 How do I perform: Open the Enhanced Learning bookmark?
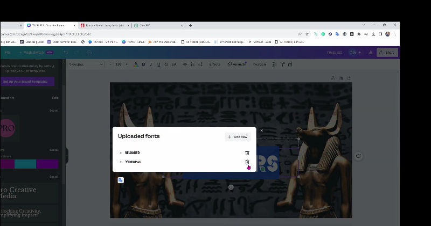click(230, 42)
